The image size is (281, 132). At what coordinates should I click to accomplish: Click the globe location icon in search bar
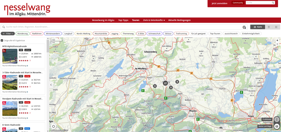tap(244, 27)
